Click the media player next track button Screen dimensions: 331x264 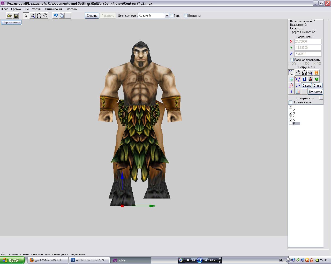point(206,260)
